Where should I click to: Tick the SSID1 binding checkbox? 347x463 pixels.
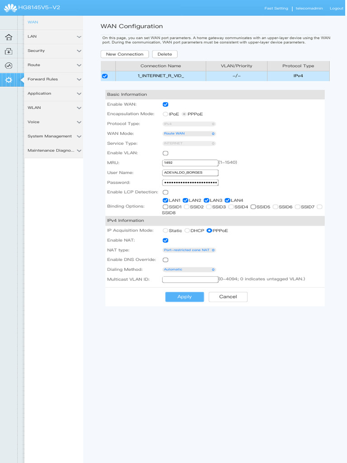click(x=165, y=207)
